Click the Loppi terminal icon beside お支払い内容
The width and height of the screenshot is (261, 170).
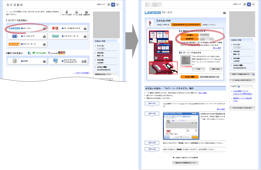150,23
